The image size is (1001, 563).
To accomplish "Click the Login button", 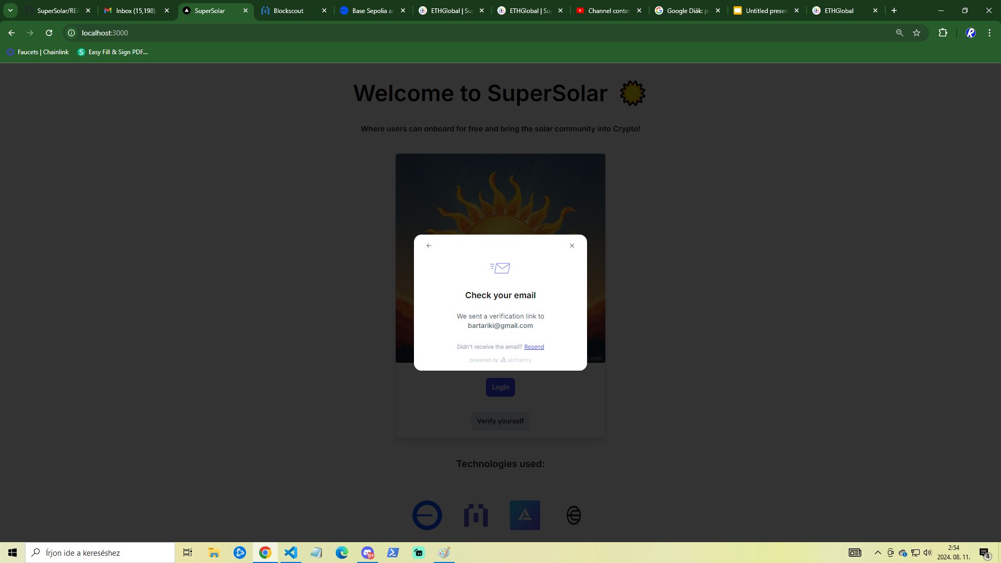I will click(x=500, y=387).
